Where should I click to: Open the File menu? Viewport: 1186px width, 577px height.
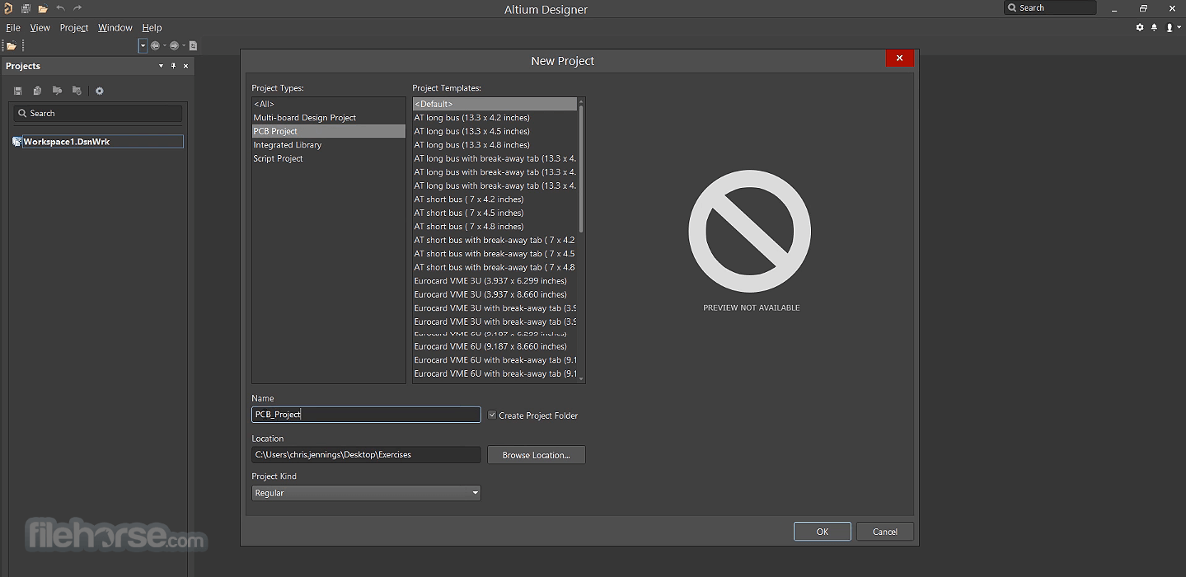pos(13,27)
